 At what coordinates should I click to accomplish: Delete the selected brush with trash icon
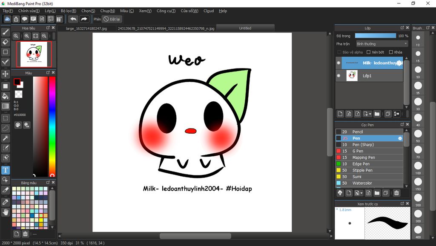pyautogui.click(x=396, y=193)
